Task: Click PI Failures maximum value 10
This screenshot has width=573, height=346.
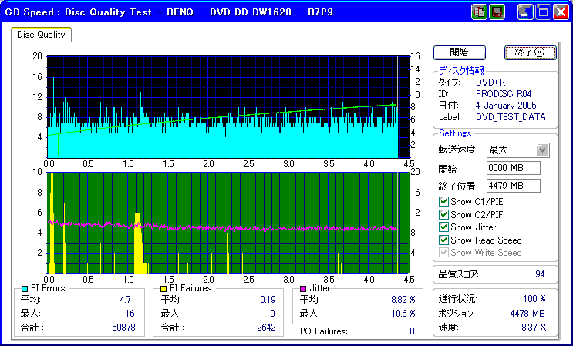Action: click(x=270, y=314)
